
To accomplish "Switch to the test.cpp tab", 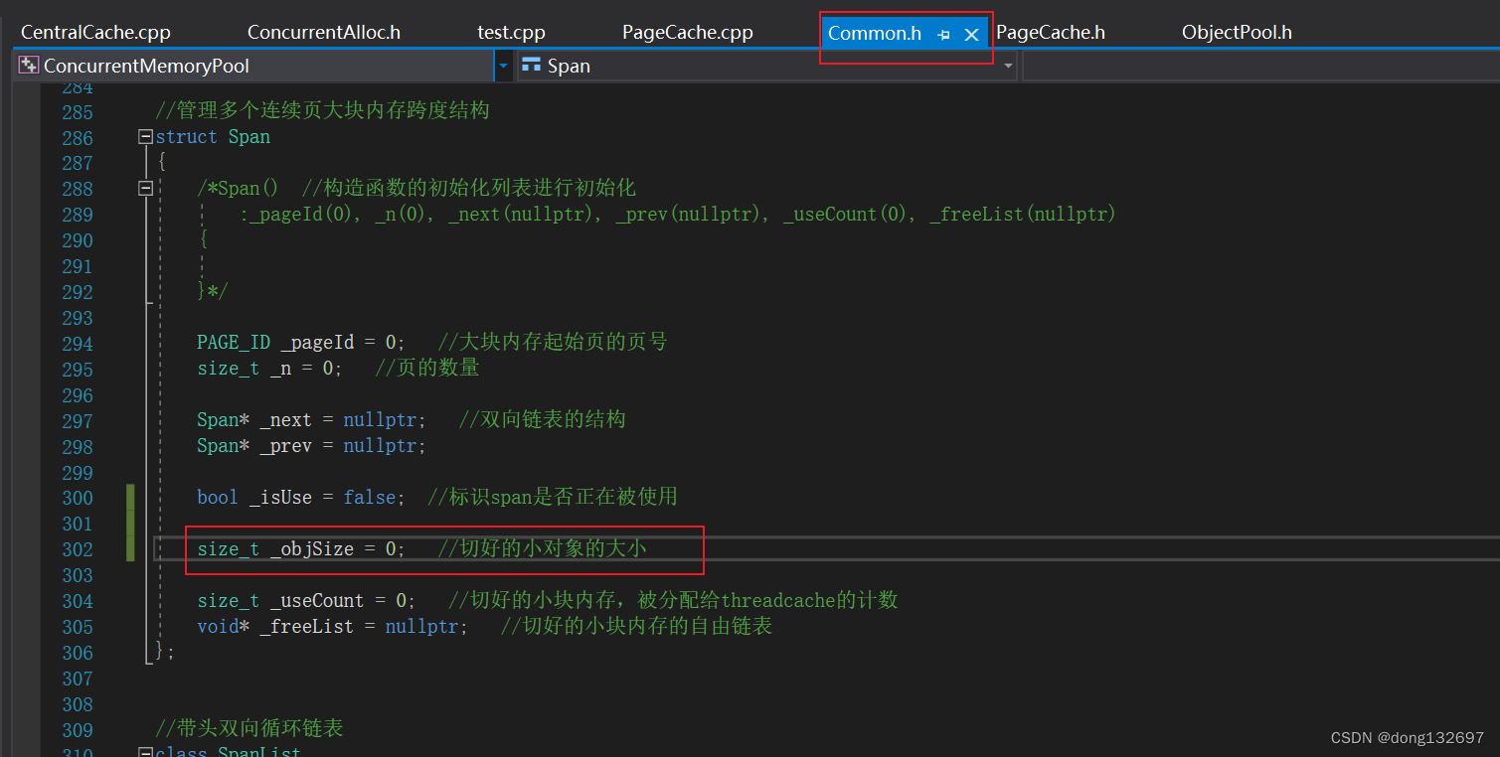I will tap(511, 33).
